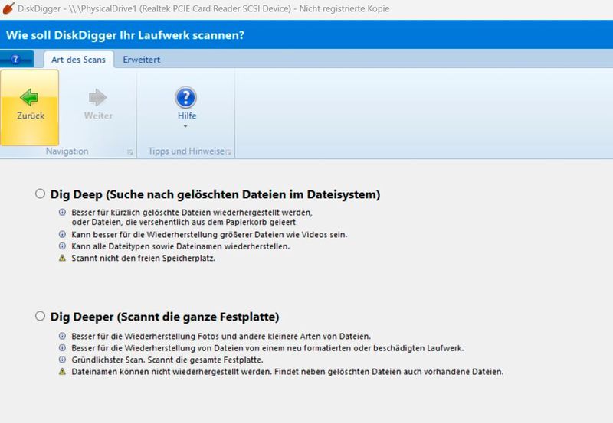Click info icon beside 'Gründlichster Scan'
This screenshot has width=613, height=423.
coord(62,360)
